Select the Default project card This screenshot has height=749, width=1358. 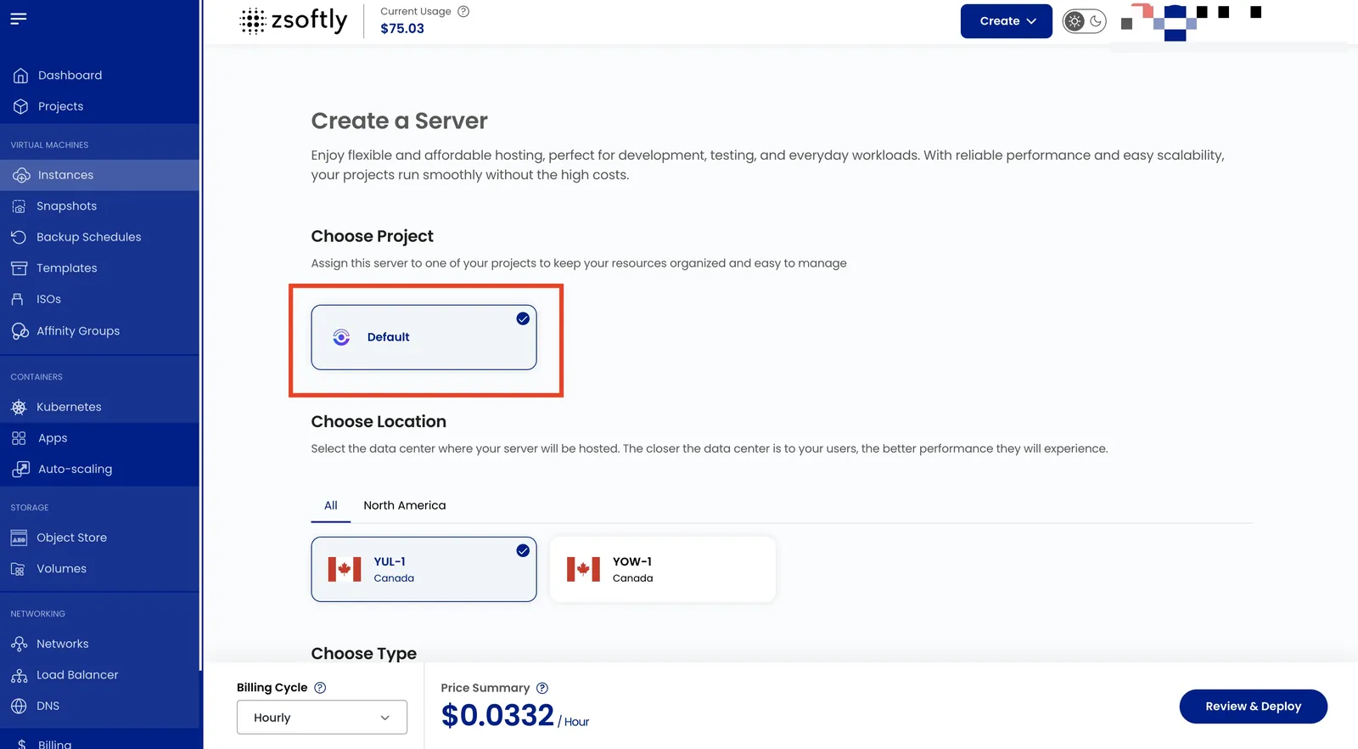(x=424, y=337)
